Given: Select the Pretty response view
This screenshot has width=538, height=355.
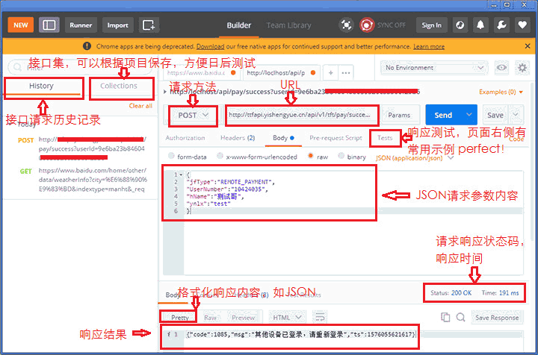Looking at the screenshot, I should point(180,318).
